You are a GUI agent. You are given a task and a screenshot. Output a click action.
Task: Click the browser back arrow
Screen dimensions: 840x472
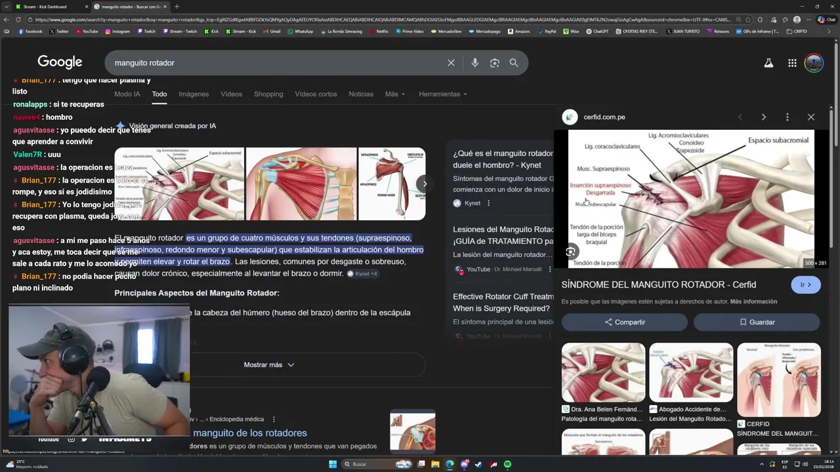6,20
